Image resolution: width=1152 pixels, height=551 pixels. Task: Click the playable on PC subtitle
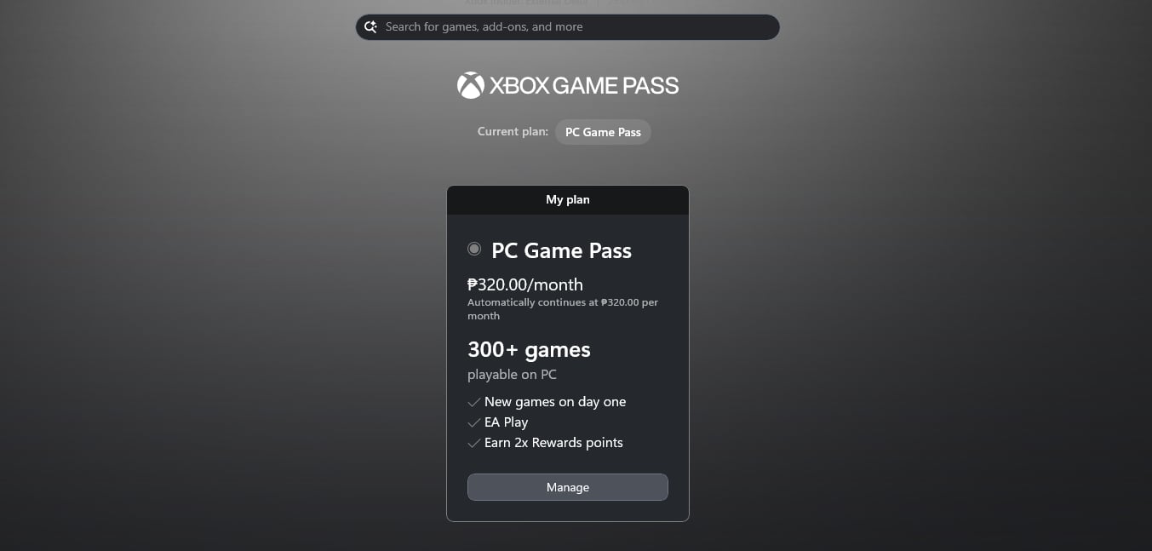(512, 375)
